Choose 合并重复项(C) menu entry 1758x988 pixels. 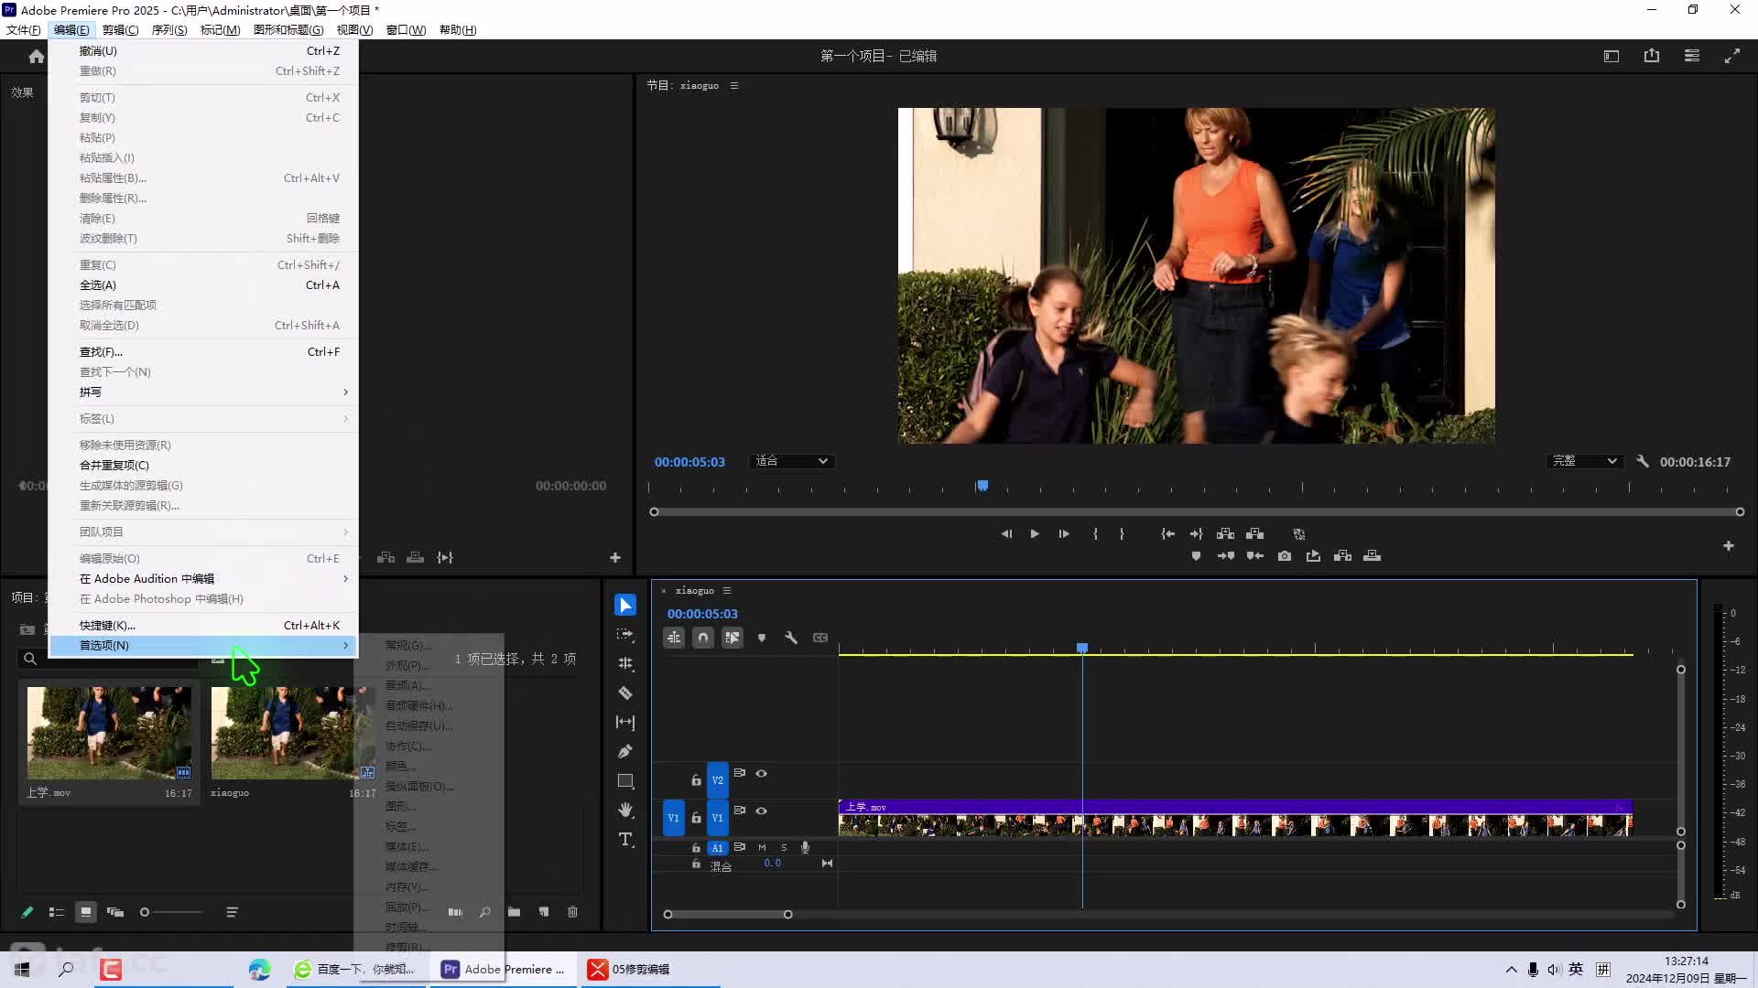point(203,465)
